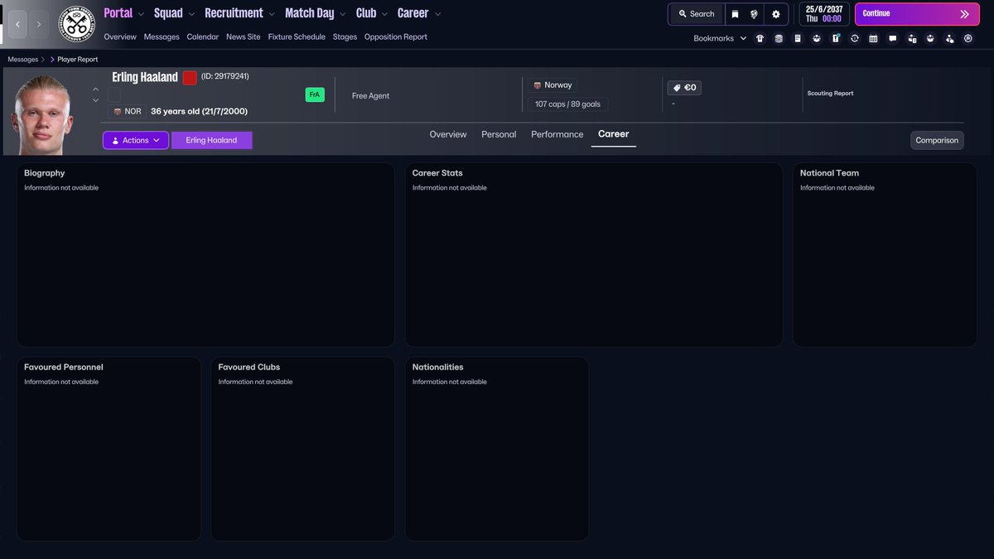Open the calendar grid bookmark icon
994x559 pixels.
point(873,38)
